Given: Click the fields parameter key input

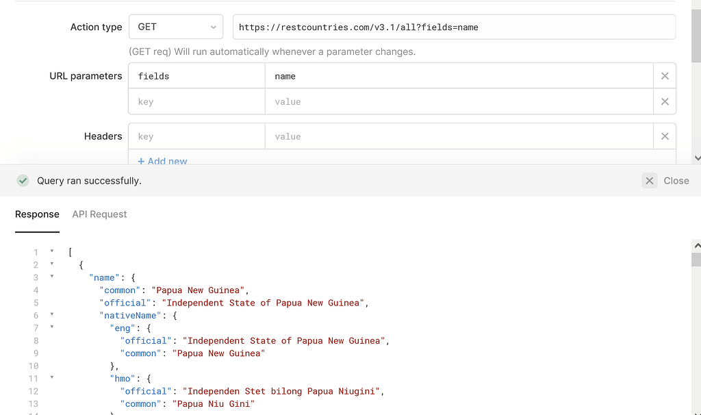Looking at the screenshot, I should point(196,76).
